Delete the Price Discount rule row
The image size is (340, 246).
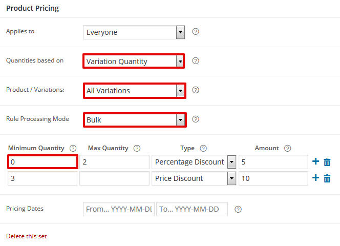coord(327,178)
